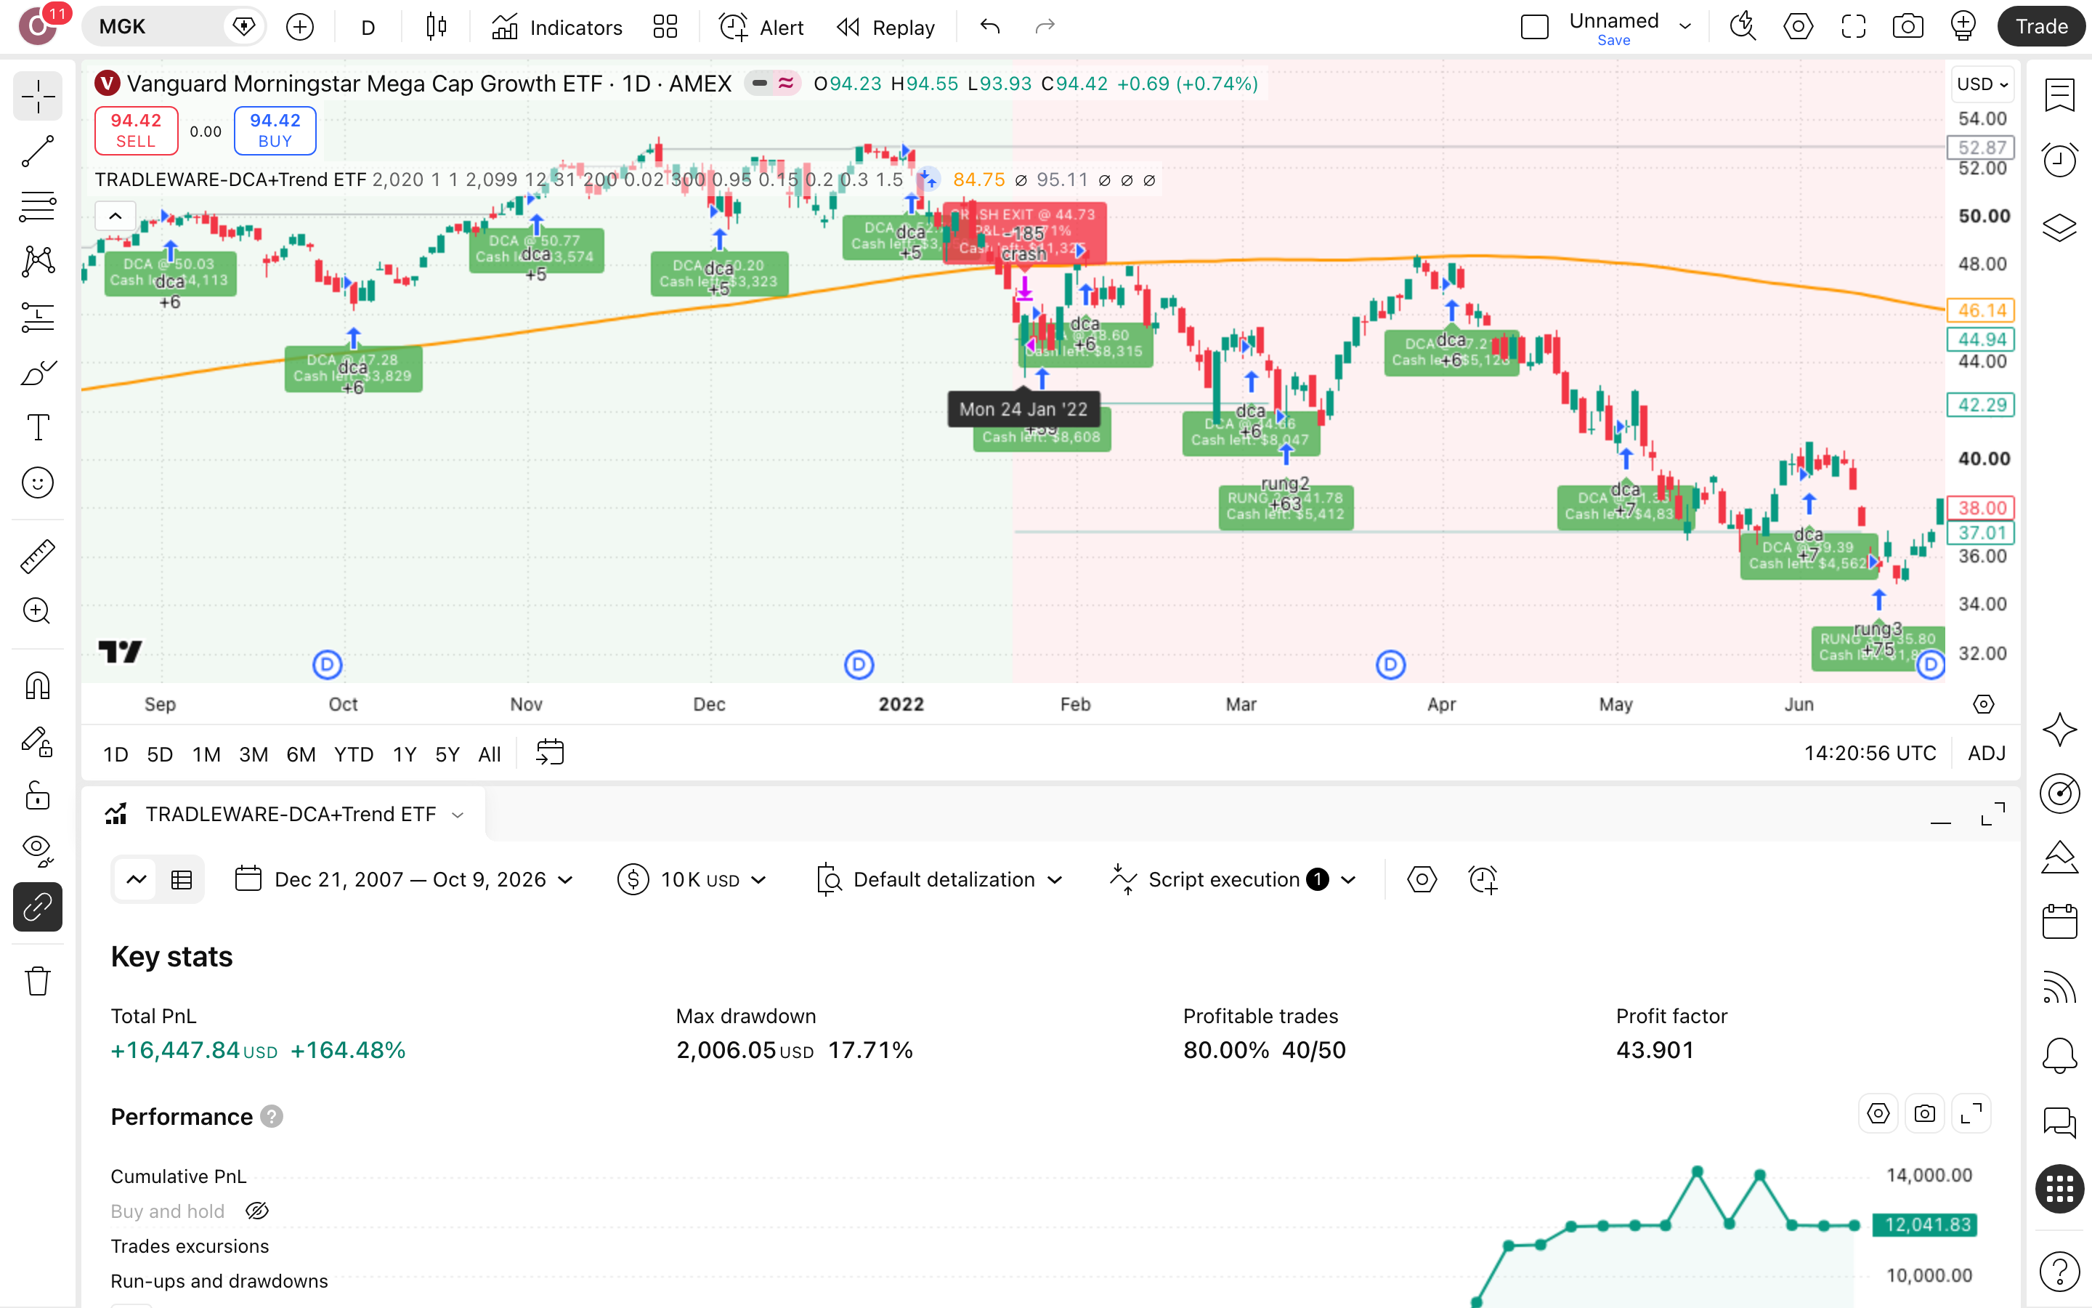
Task: Open quick search icon in top bar
Action: coord(1743,27)
